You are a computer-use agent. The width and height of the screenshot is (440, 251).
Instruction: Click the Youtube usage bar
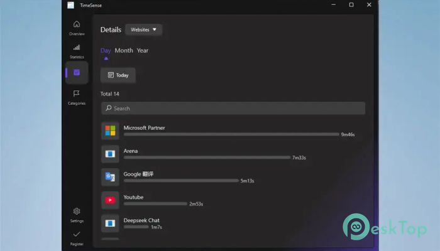point(155,204)
